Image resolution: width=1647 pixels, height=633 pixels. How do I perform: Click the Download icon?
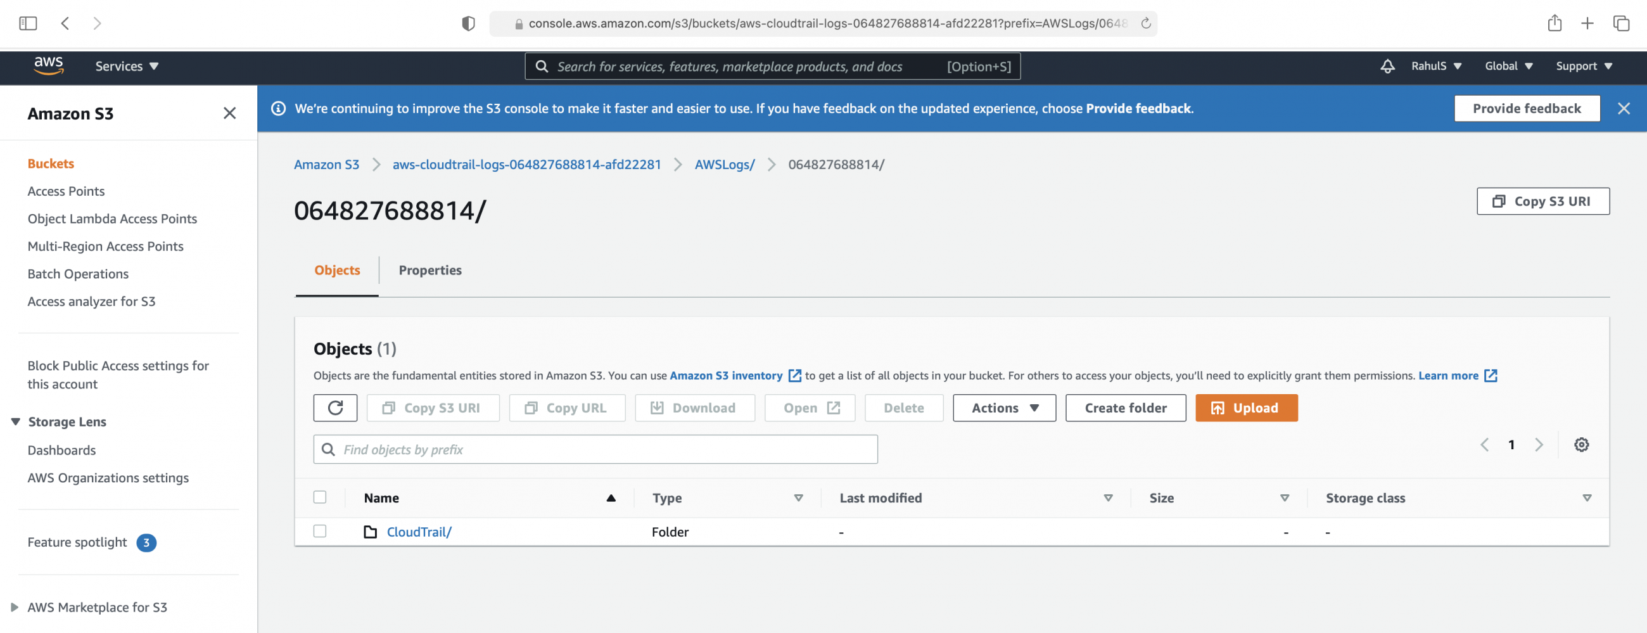658,407
